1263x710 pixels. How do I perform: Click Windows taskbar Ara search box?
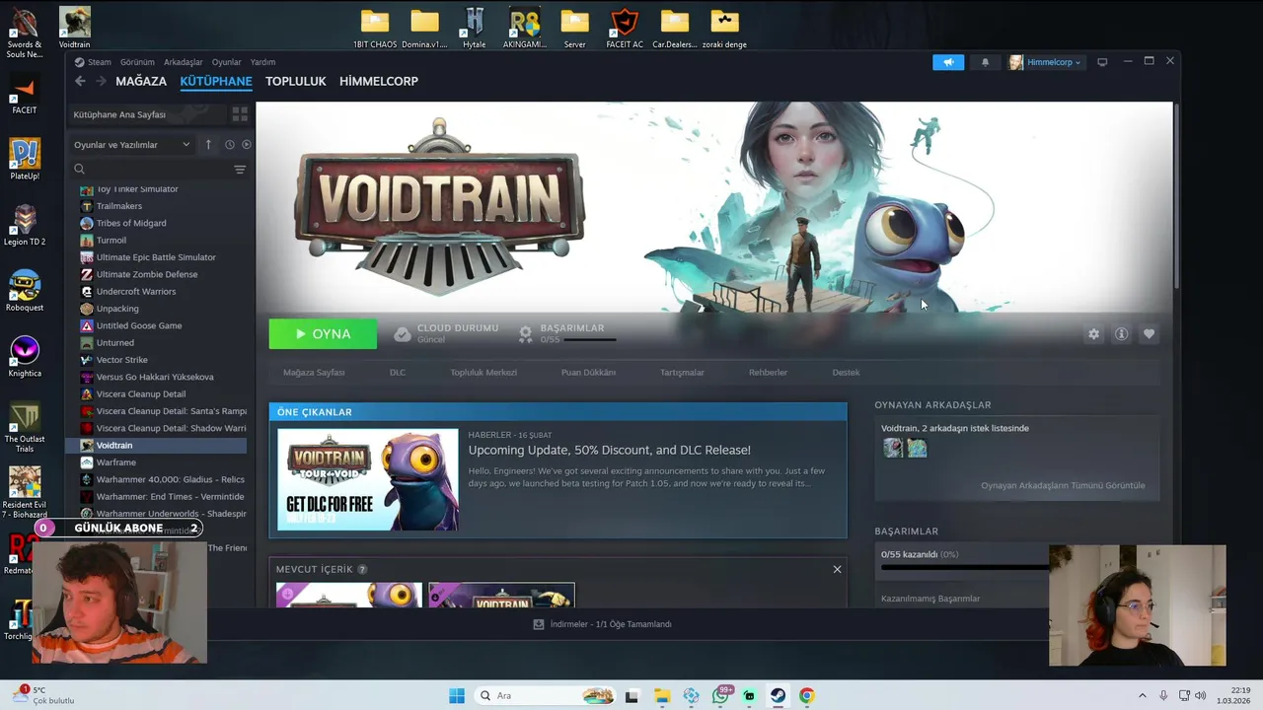[544, 695]
